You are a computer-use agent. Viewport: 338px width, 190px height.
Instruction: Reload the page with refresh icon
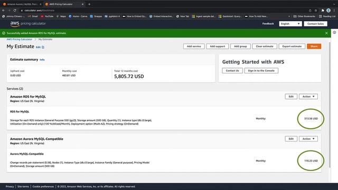pos(15,11)
